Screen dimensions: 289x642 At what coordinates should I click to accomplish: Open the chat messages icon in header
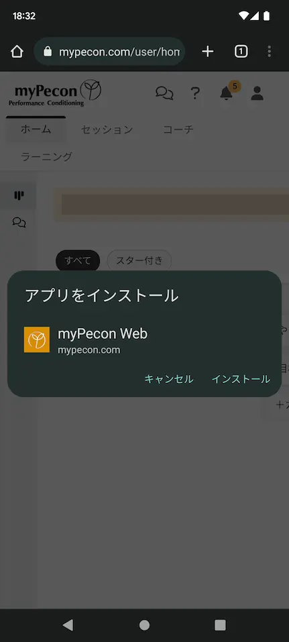pos(164,93)
